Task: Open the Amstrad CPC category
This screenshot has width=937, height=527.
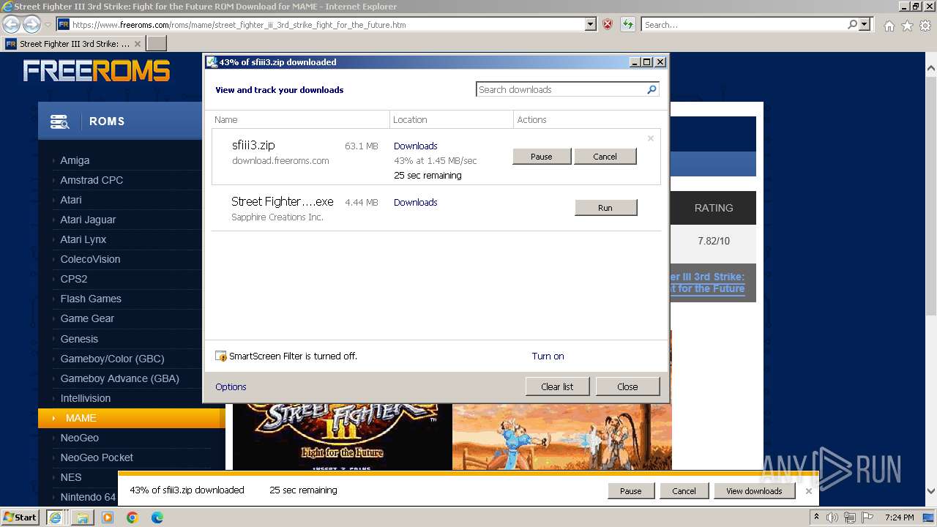Action: pyautogui.click(x=92, y=180)
